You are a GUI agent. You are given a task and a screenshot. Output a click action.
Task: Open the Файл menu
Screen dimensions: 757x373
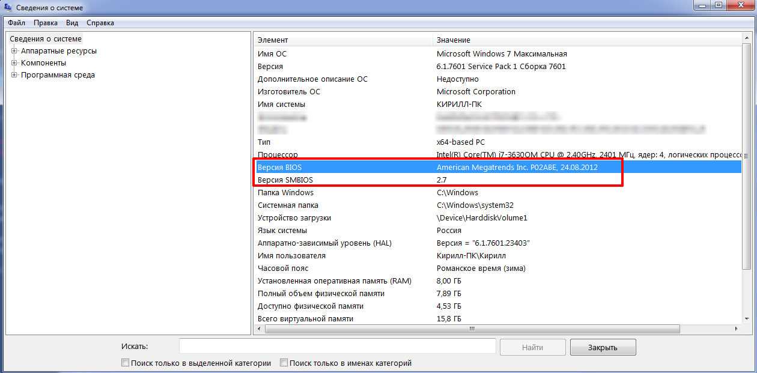point(17,23)
